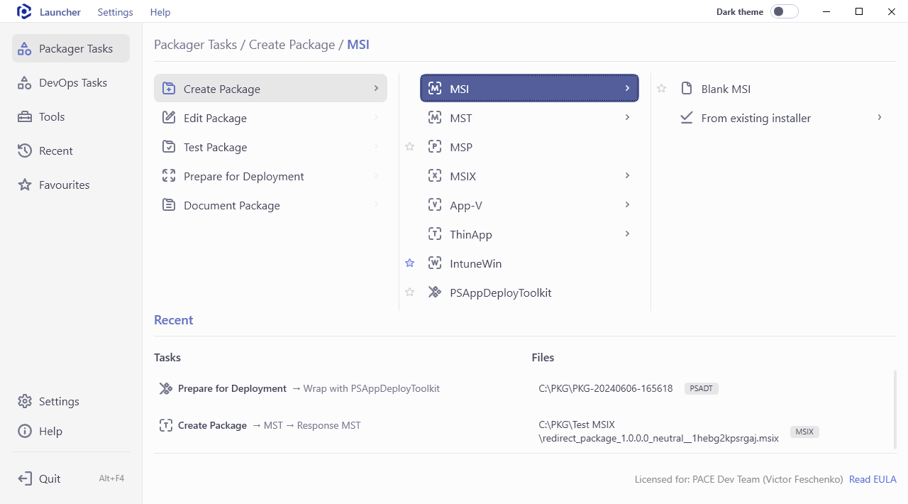This screenshot has width=908, height=504.
Task: Click the license holder text
Action: pos(739,479)
